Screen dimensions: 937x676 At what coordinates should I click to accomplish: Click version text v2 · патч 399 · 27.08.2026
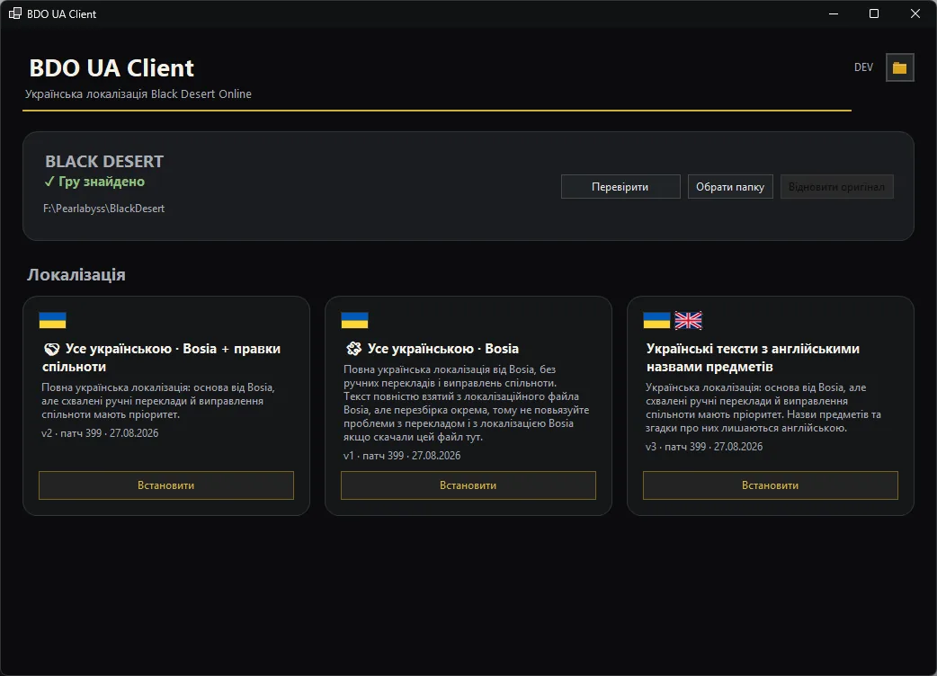coord(100,433)
